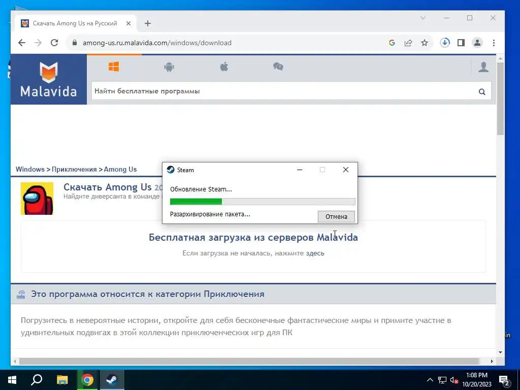Go back in Chrome
This screenshot has width=520, height=390.
coord(22,43)
